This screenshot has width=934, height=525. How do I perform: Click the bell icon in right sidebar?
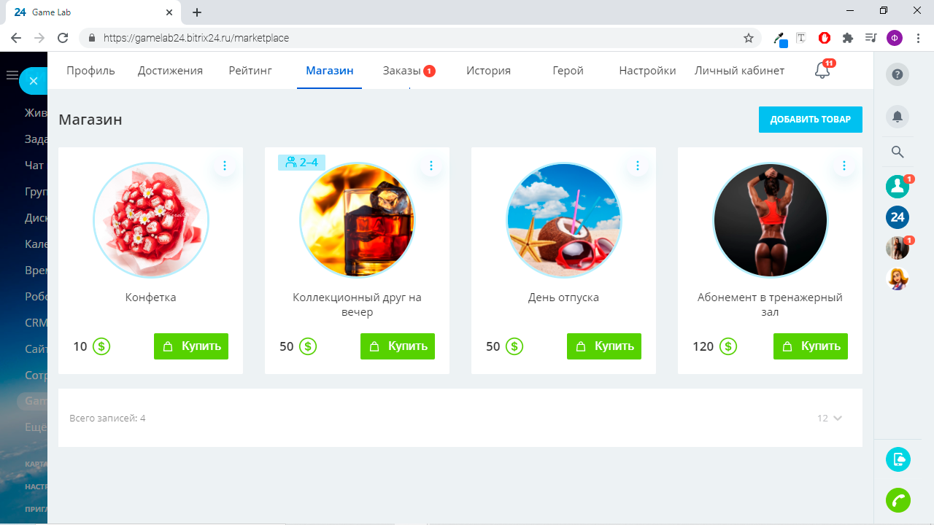(898, 116)
